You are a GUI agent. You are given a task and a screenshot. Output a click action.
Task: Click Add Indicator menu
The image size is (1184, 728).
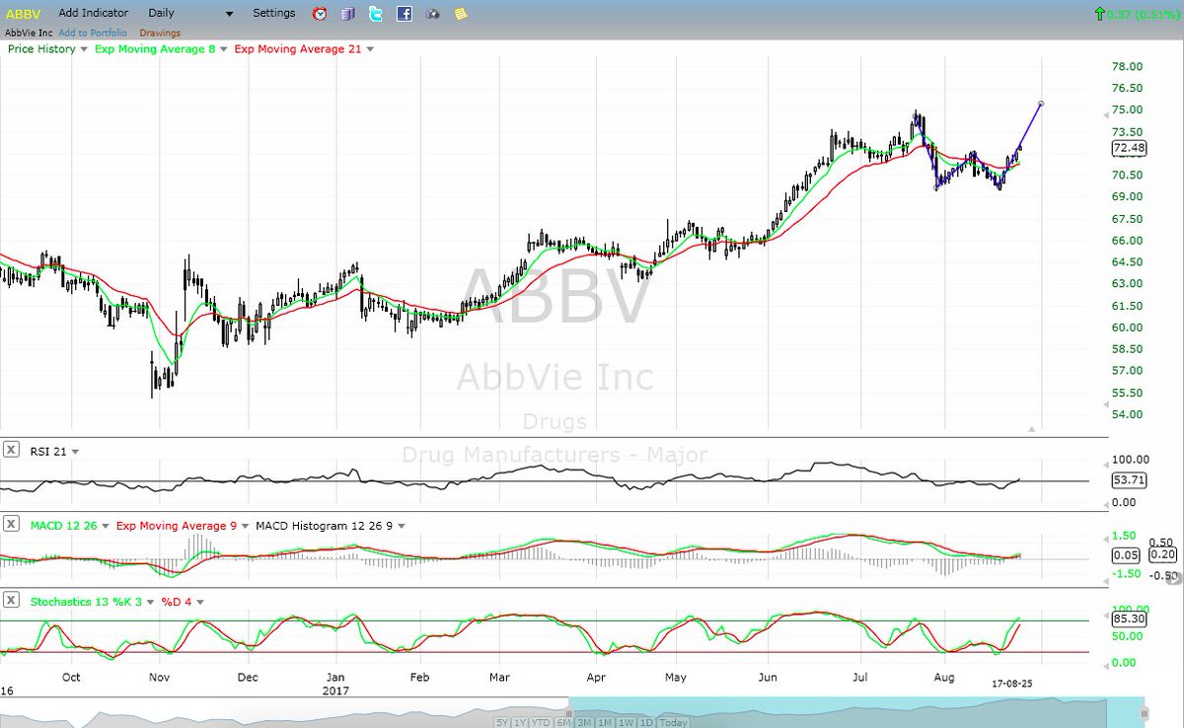coord(94,13)
